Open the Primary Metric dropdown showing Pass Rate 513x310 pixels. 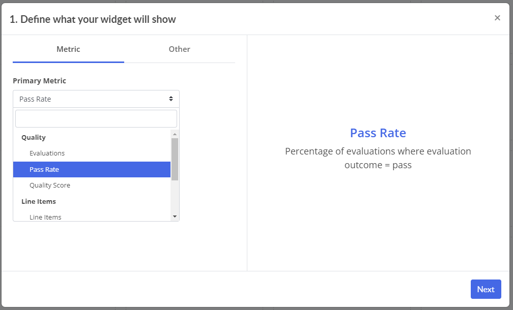click(96, 99)
